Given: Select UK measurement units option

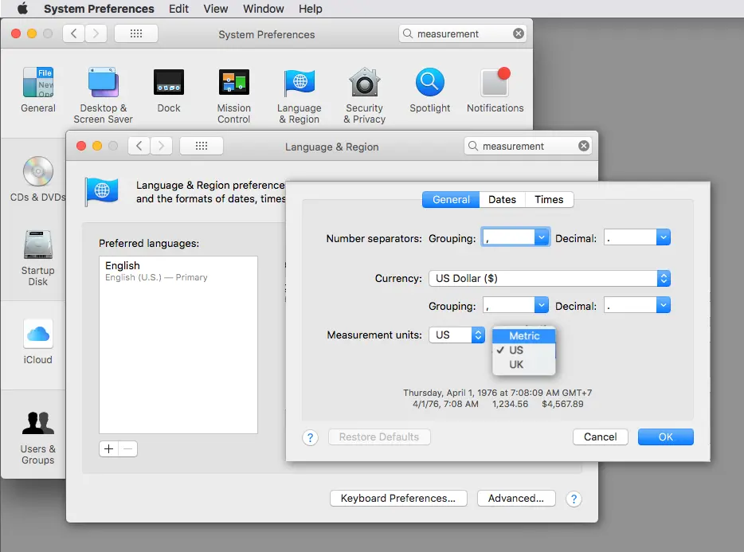Looking at the screenshot, I should point(516,365).
